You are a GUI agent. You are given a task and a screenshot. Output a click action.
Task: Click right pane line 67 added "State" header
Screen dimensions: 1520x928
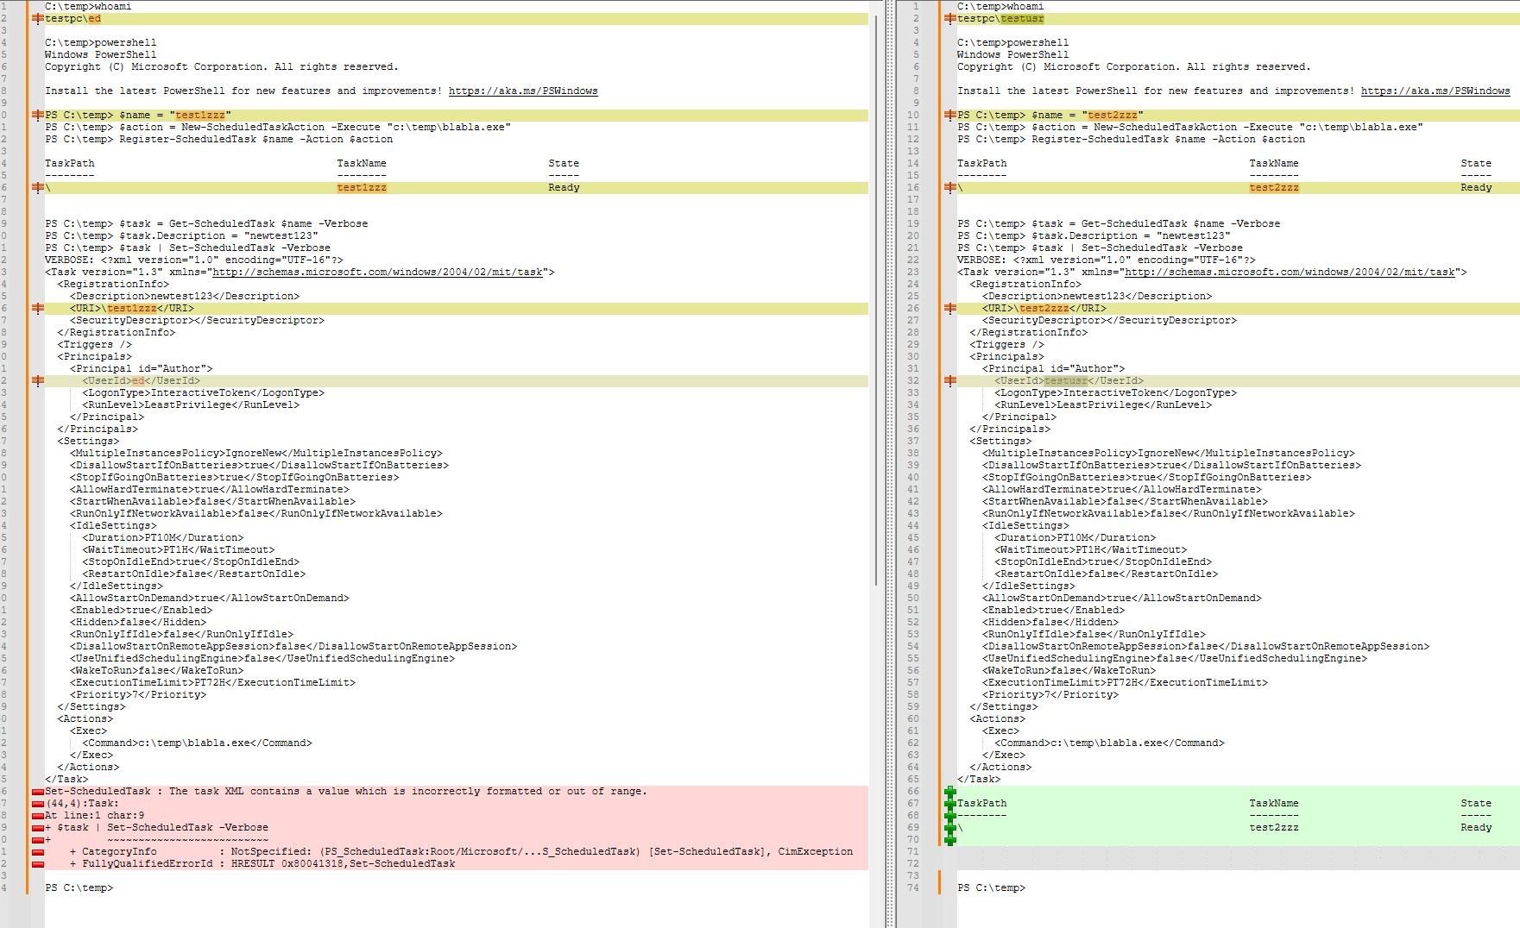click(x=1476, y=803)
